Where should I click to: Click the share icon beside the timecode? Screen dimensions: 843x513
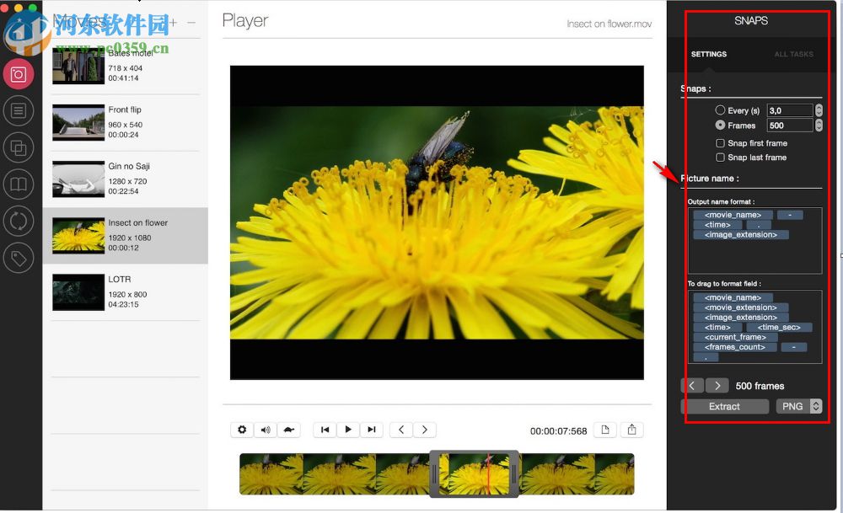click(632, 430)
